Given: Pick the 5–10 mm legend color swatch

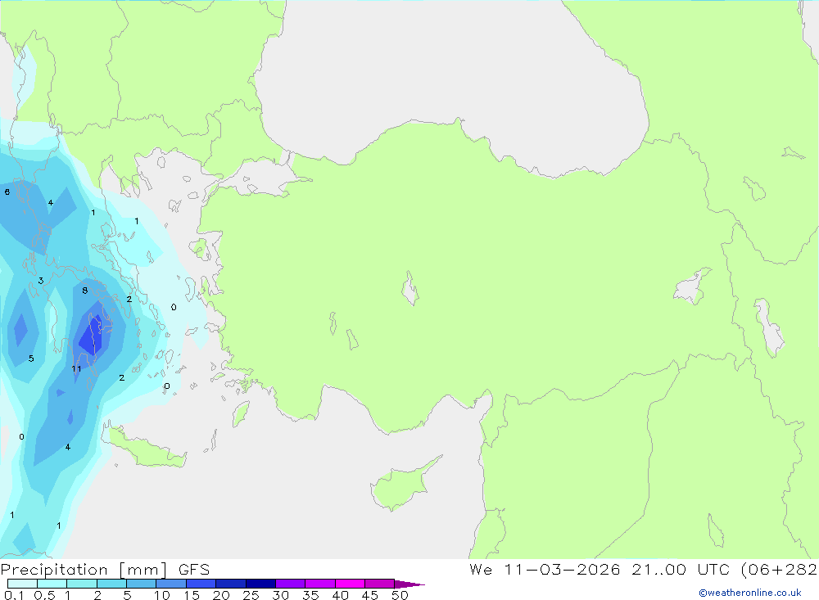Looking at the screenshot, I should (142, 584).
